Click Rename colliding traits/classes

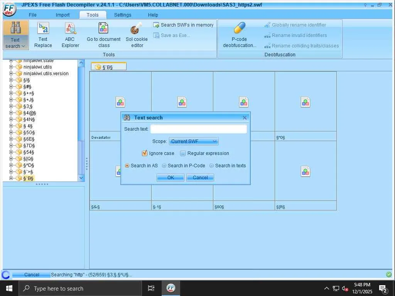302,46
